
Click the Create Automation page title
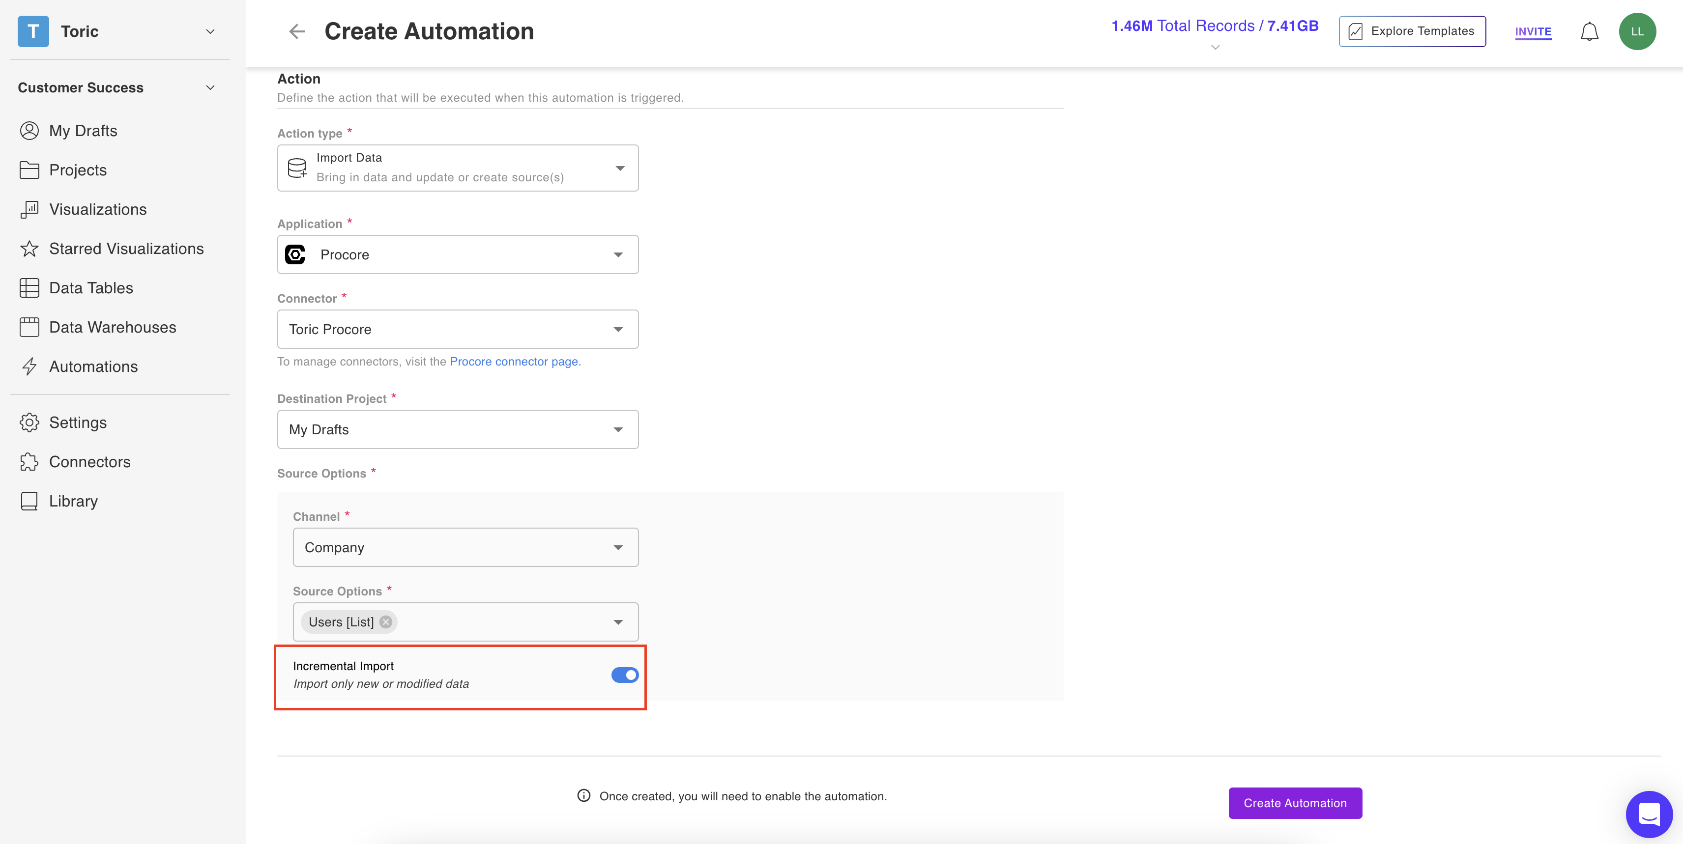[x=429, y=31]
